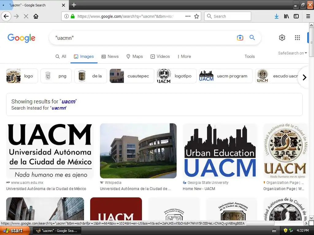Open Google quick settings gear icon

point(282,38)
